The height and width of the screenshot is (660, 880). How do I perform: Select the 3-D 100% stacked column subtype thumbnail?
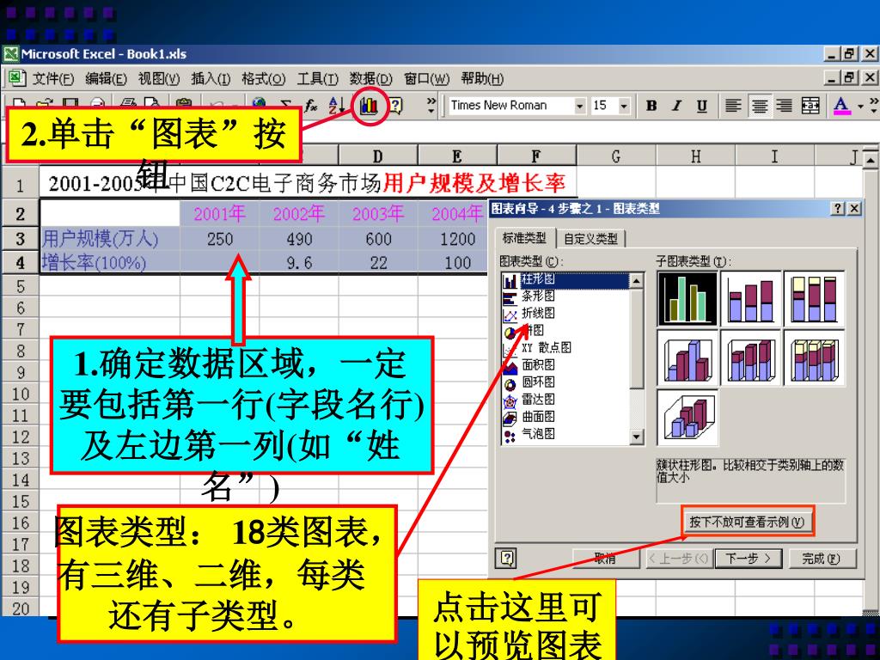point(814,358)
